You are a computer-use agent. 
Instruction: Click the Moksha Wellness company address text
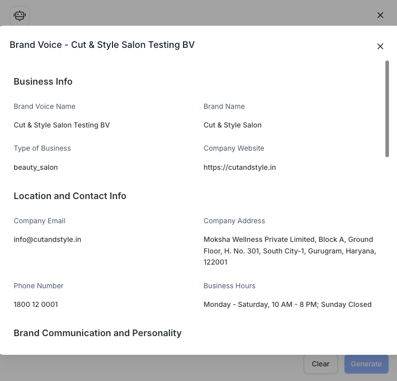coord(290,250)
